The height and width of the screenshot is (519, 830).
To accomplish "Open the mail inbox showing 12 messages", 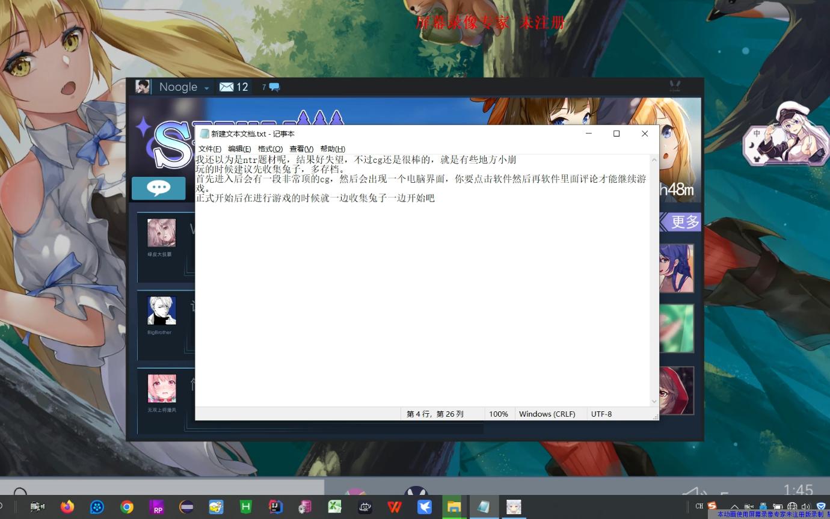I will [x=234, y=87].
